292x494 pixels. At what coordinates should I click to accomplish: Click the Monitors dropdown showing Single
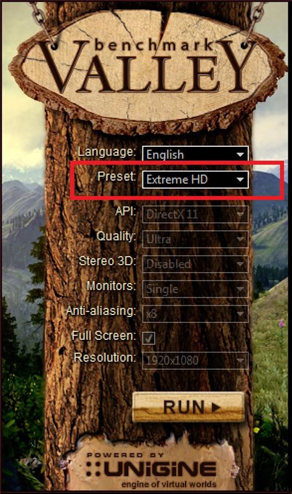[195, 289]
